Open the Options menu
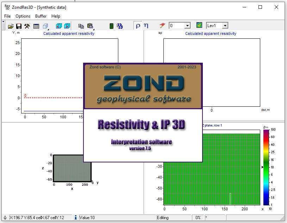This screenshot has height=223, width=287. [23, 16]
